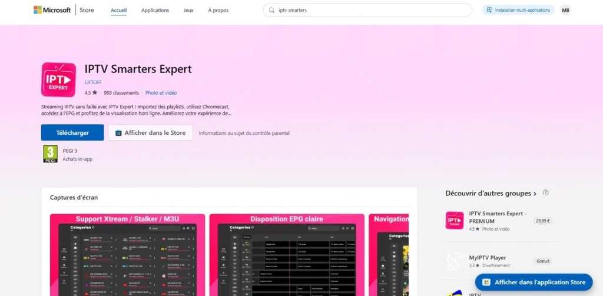This screenshot has height=296, width=603.
Task: Open parental control information link
Action: [x=244, y=133]
